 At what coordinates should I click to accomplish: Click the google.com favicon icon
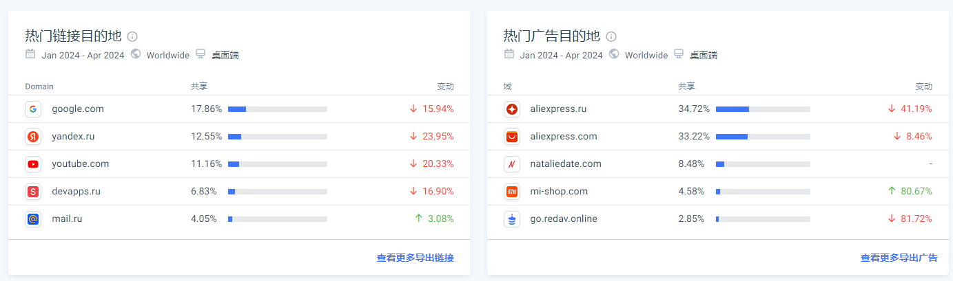pyautogui.click(x=33, y=109)
